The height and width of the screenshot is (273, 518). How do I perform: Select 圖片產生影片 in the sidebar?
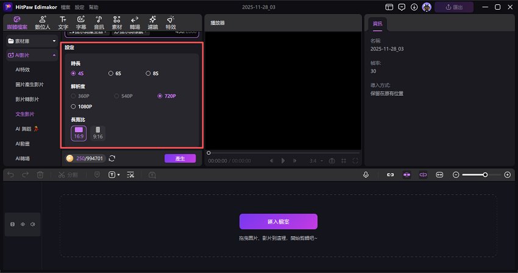pos(29,85)
